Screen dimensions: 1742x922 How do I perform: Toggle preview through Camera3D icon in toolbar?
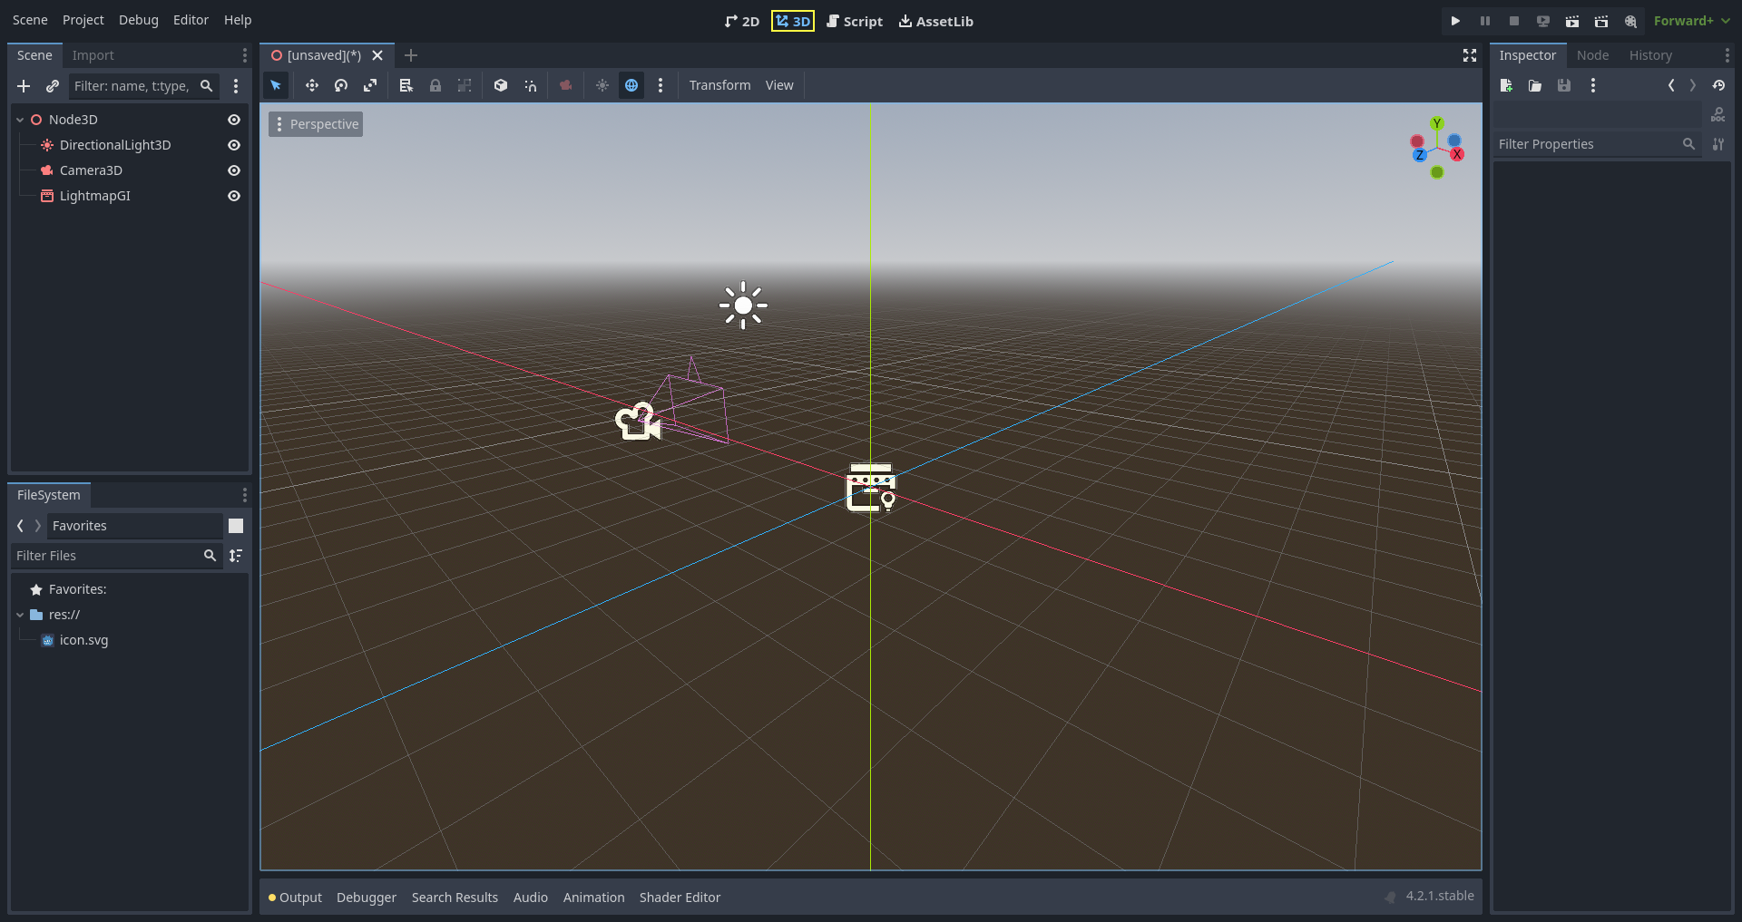tap(566, 85)
